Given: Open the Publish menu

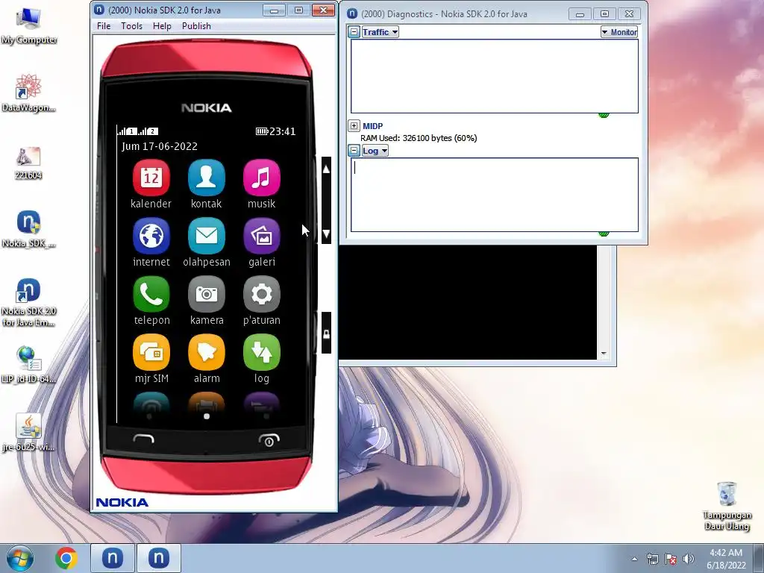Looking at the screenshot, I should click(x=196, y=26).
